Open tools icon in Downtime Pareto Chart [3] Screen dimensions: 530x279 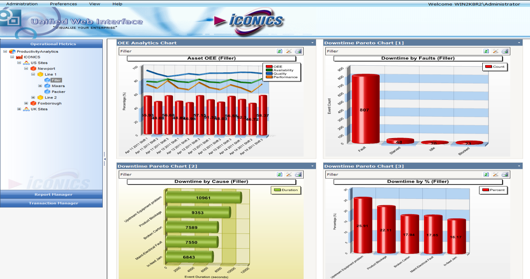coord(496,175)
